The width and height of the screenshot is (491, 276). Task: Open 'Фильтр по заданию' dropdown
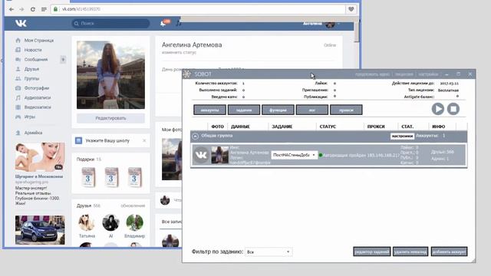(x=269, y=252)
